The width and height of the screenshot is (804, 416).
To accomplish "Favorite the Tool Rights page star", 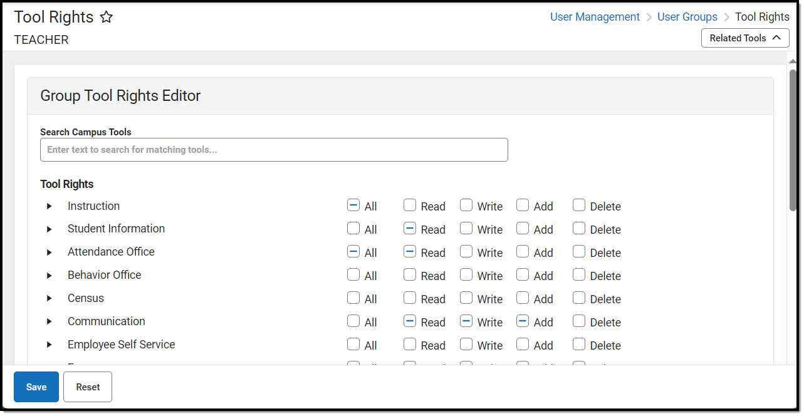I will (x=107, y=18).
